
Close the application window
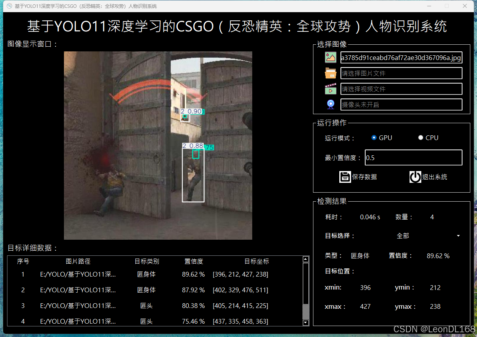[465, 6]
